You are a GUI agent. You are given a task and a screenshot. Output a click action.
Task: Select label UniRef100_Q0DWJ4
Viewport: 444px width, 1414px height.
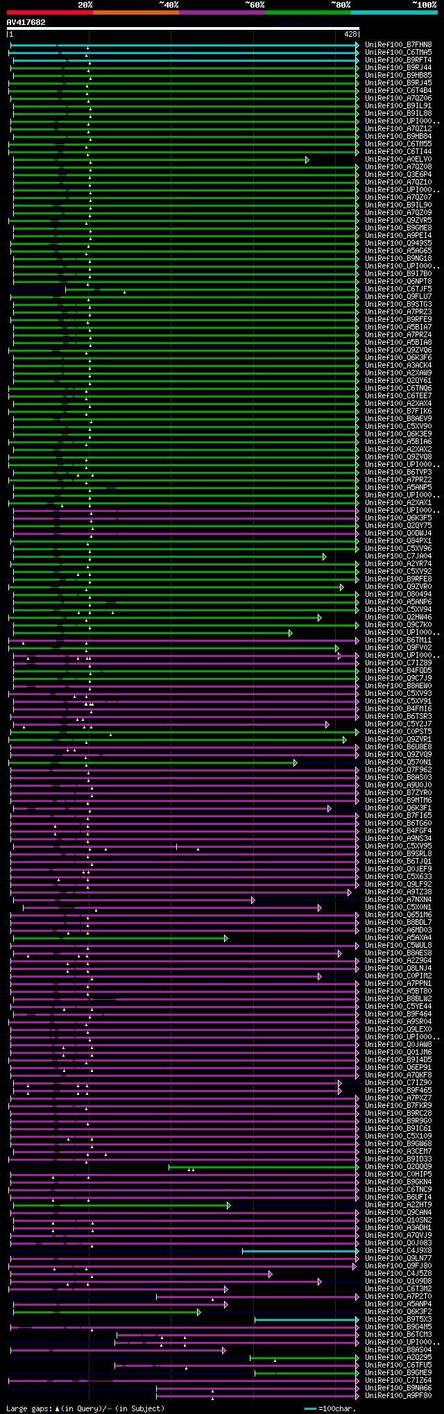[398, 534]
